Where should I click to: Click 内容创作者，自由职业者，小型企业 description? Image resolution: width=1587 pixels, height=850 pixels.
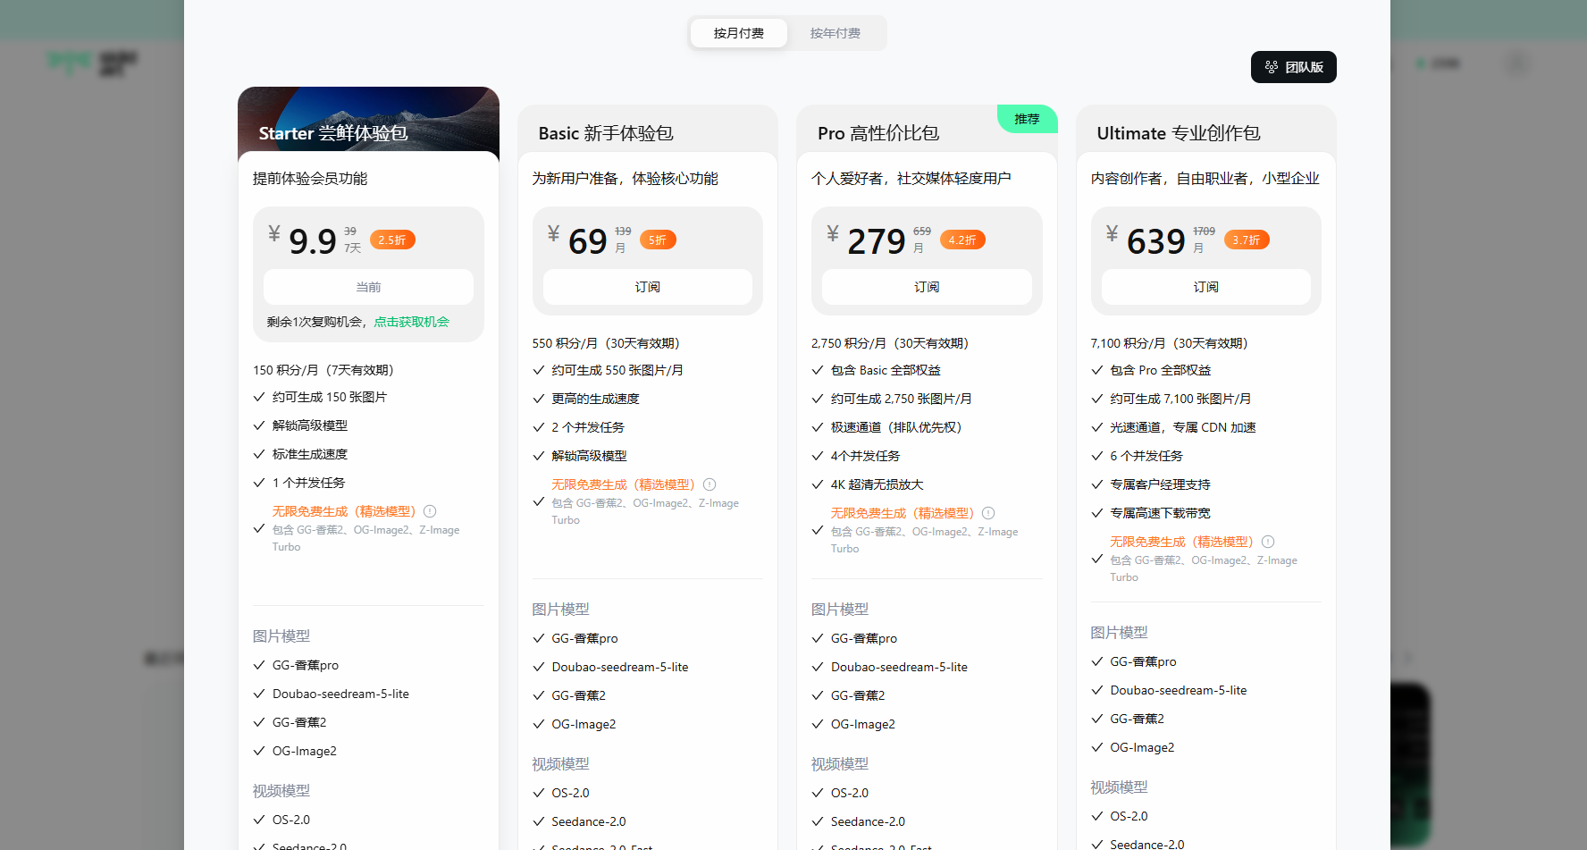click(x=1205, y=179)
